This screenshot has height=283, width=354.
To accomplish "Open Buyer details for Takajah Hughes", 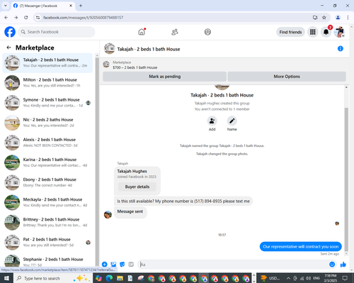I will click(137, 187).
